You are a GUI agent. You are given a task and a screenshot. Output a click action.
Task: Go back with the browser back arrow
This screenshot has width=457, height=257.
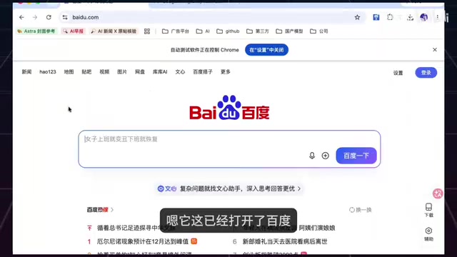point(21,17)
